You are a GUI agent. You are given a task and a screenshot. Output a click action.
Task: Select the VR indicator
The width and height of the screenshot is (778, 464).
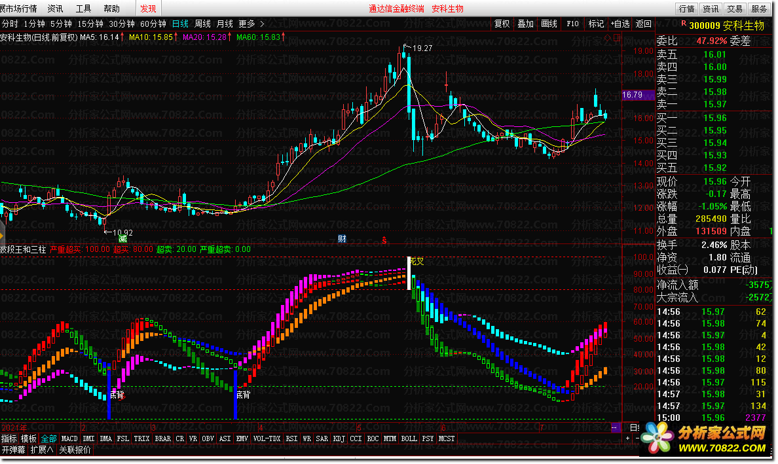tap(193, 438)
